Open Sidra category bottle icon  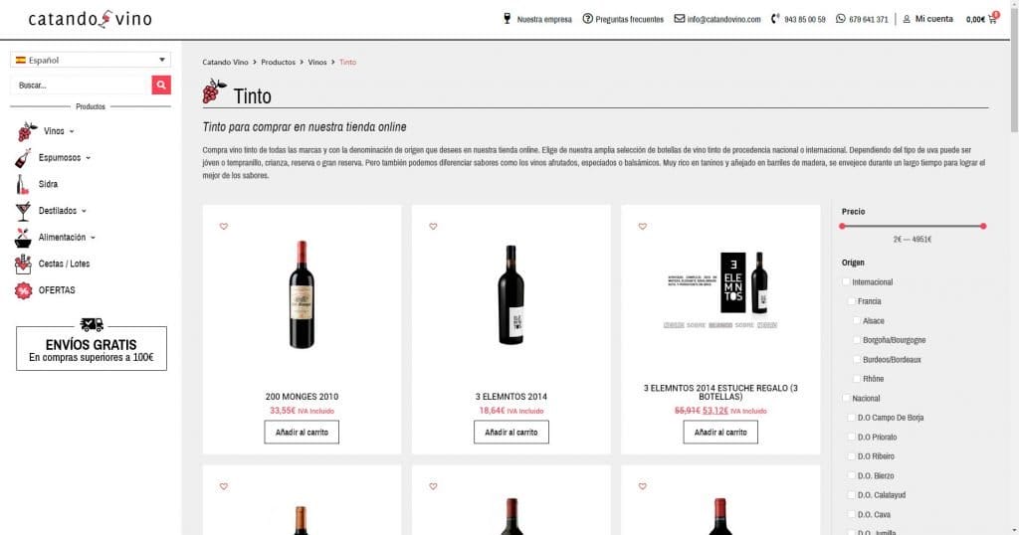pyautogui.click(x=22, y=184)
